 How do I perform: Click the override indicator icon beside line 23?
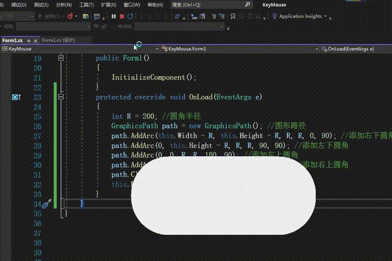click(16, 97)
